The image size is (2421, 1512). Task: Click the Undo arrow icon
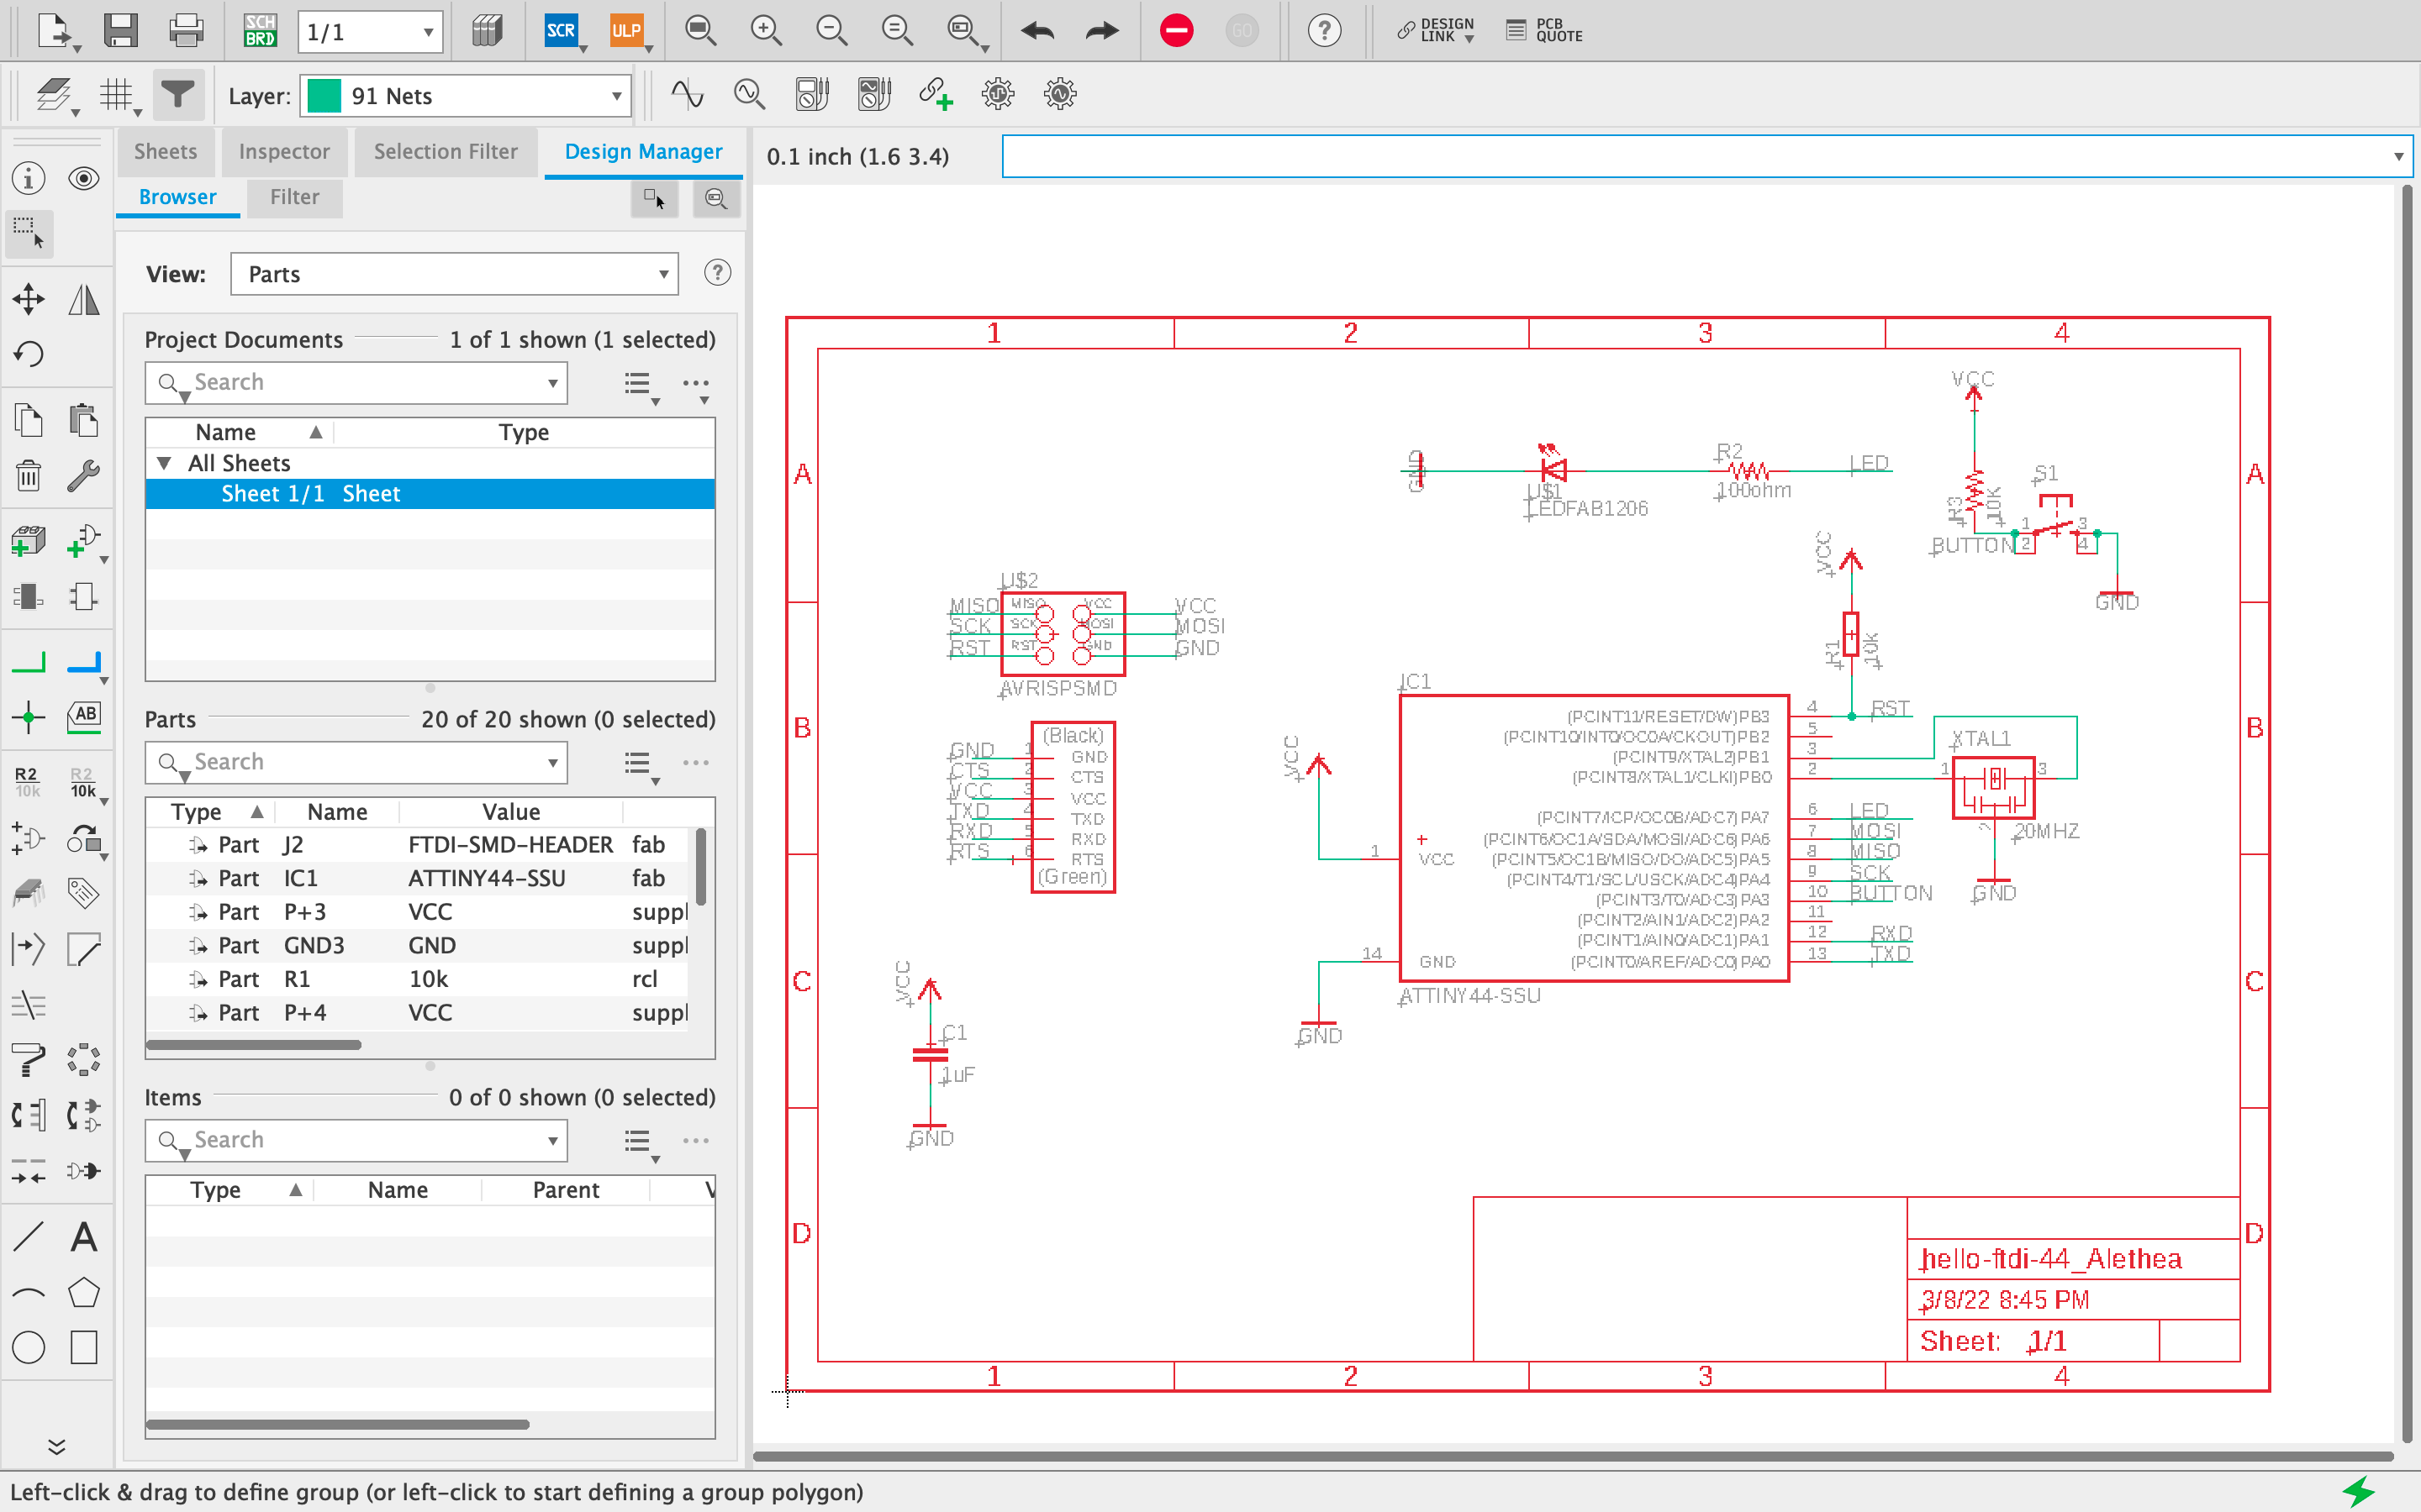point(1037,31)
